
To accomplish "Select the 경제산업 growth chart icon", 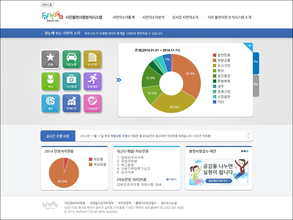I will (x=71, y=103).
